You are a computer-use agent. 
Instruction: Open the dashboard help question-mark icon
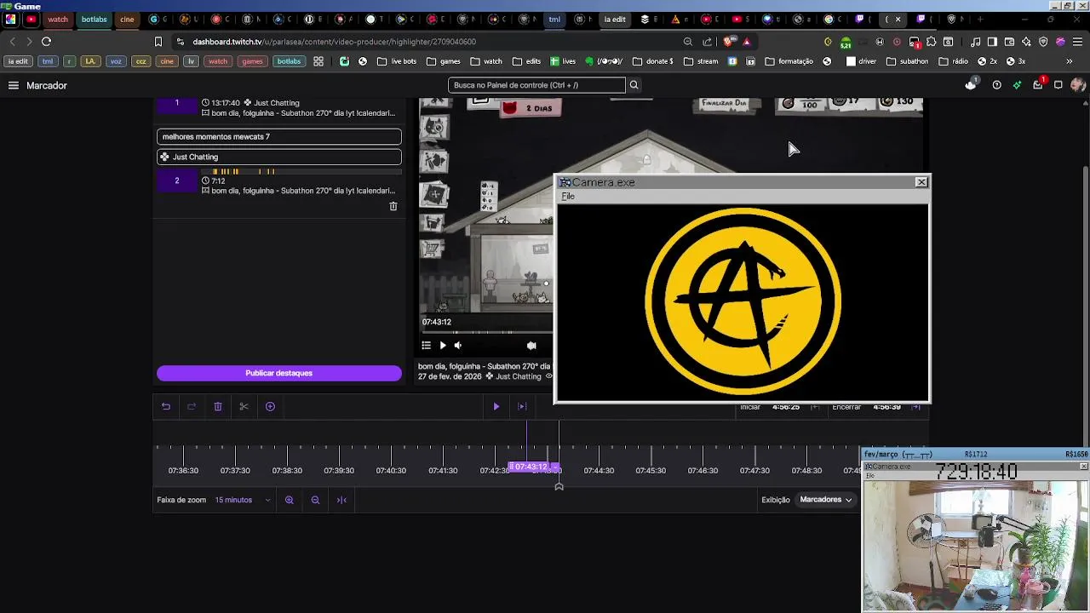996,85
